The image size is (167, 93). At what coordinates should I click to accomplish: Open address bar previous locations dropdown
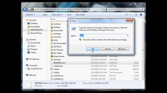point(100,10)
